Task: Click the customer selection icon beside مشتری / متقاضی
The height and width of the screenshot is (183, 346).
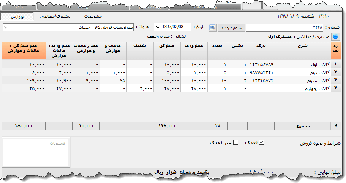Action: pos(336,37)
